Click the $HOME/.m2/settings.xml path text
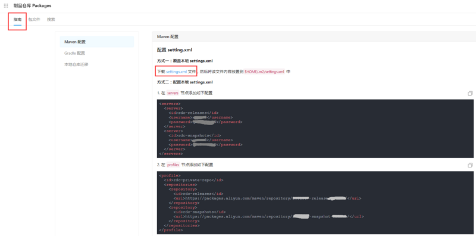The height and width of the screenshot is (236, 476). pyautogui.click(x=264, y=72)
